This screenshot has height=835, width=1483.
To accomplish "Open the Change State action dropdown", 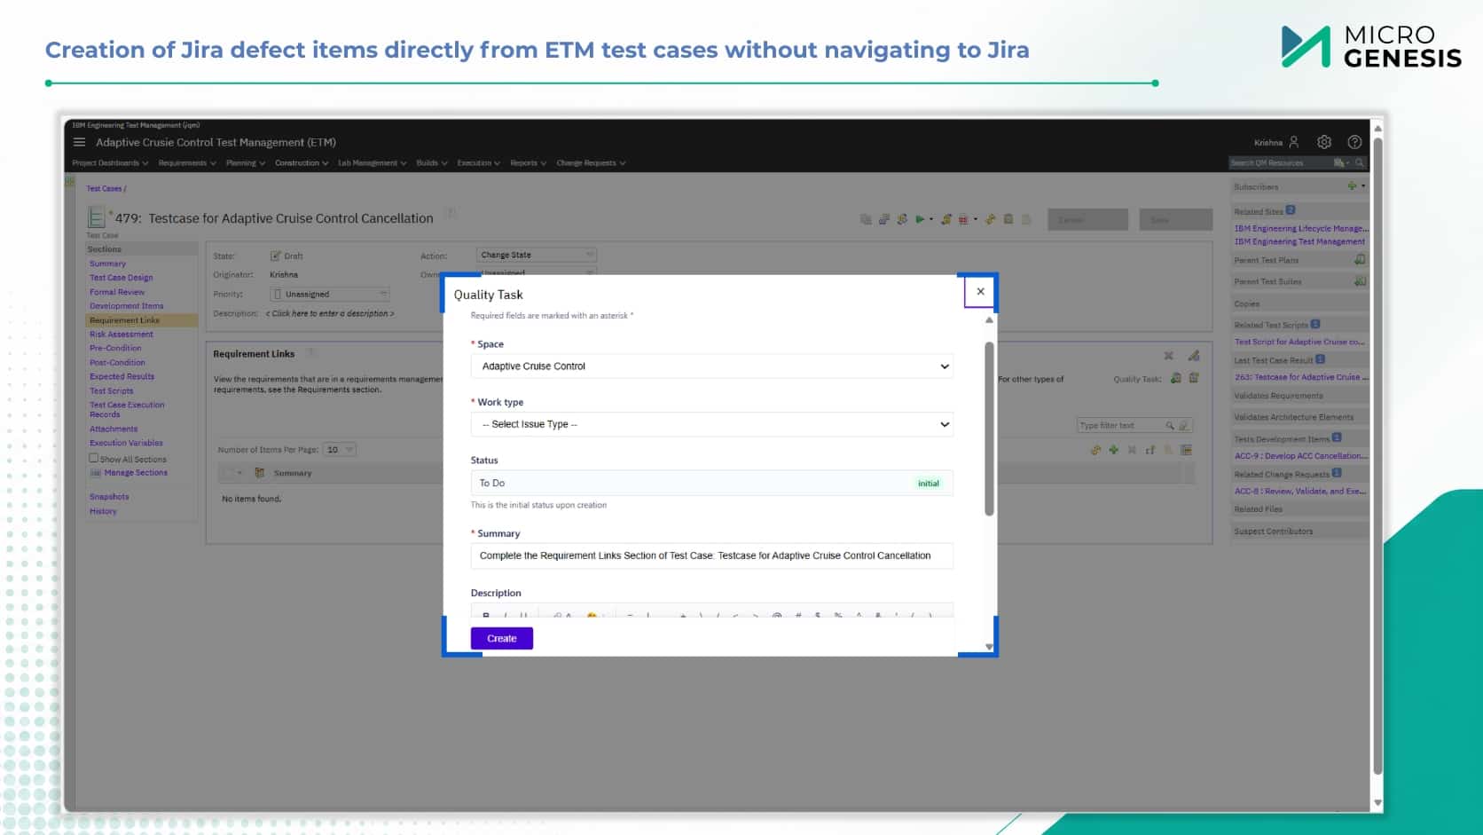I will [x=536, y=255].
